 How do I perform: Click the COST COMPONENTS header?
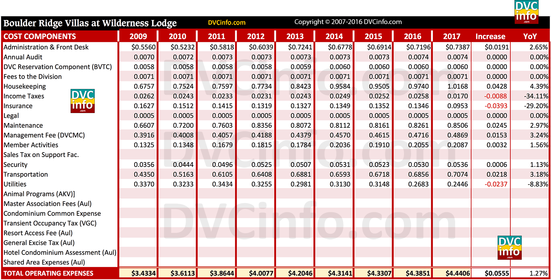pos(40,36)
